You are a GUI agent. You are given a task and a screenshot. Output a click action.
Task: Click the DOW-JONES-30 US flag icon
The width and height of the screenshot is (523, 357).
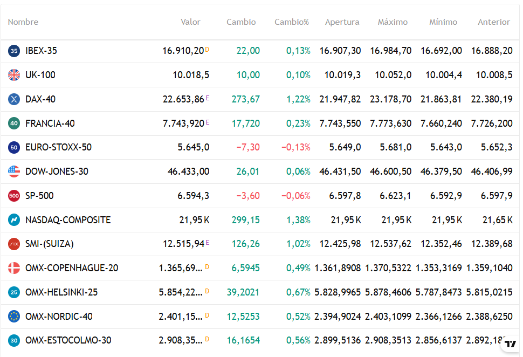coord(14,171)
